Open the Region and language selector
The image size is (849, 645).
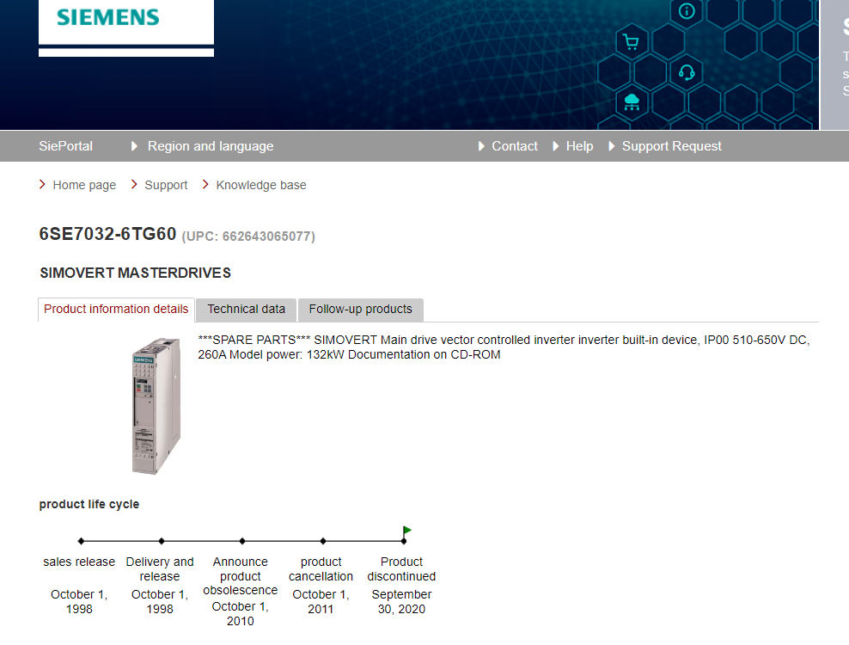[210, 146]
